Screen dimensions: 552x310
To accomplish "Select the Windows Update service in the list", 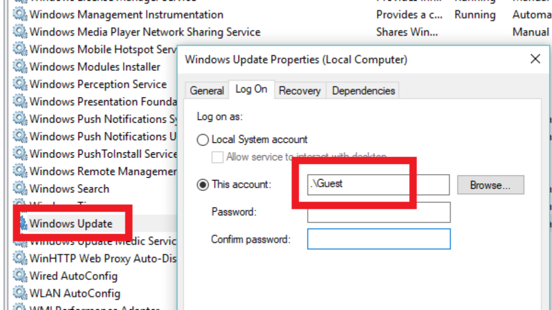I will tap(71, 224).
